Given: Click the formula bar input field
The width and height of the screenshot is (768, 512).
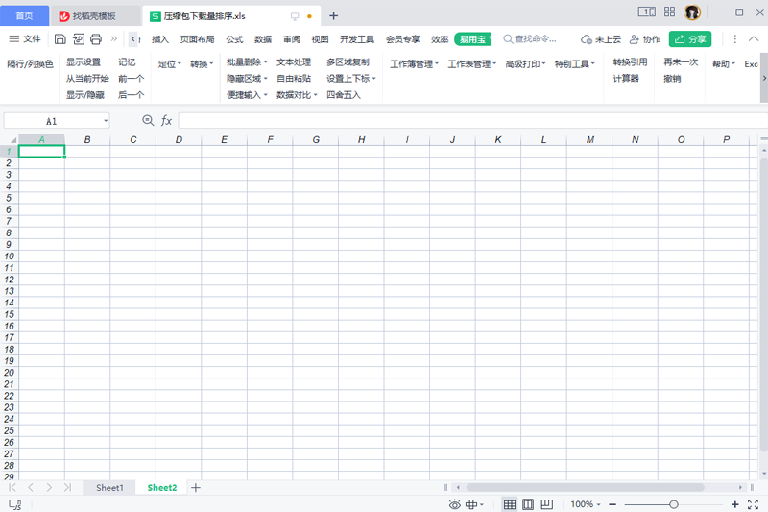Looking at the screenshot, I should click(x=461, y=121).
